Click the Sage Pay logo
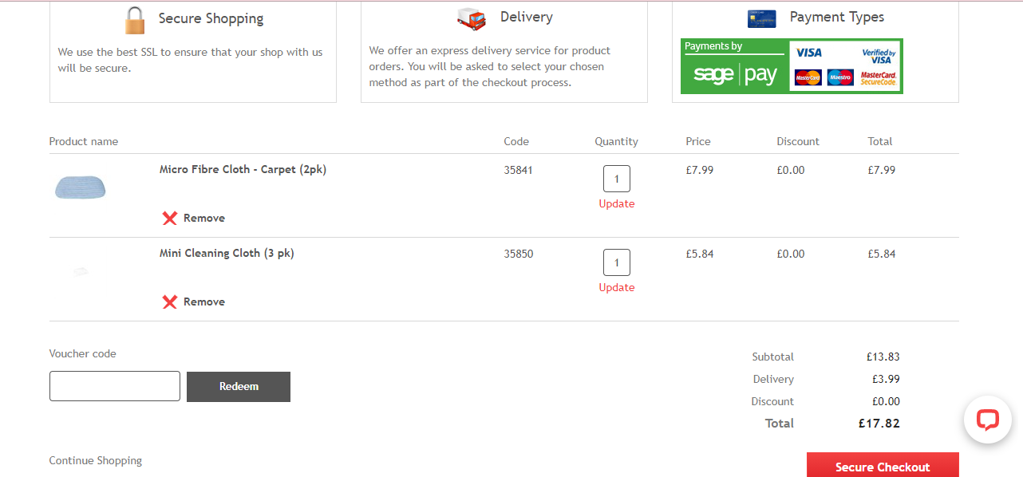The height and width of the screenshot is (477, 1023). 735,66
